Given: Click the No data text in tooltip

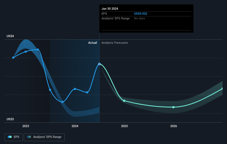Looking at the screenshot, I should coord(139,19).
